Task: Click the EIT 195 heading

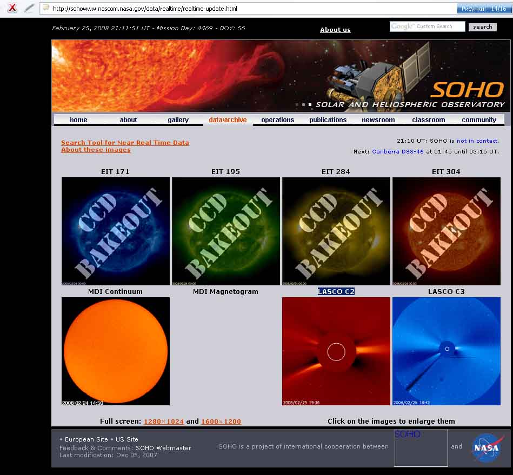Action: pyautogui.click(x=225, y=172)
